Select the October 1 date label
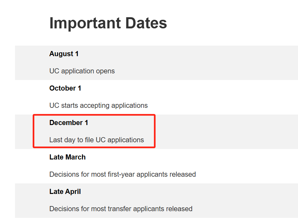298x222 pixels. [65, 88]
